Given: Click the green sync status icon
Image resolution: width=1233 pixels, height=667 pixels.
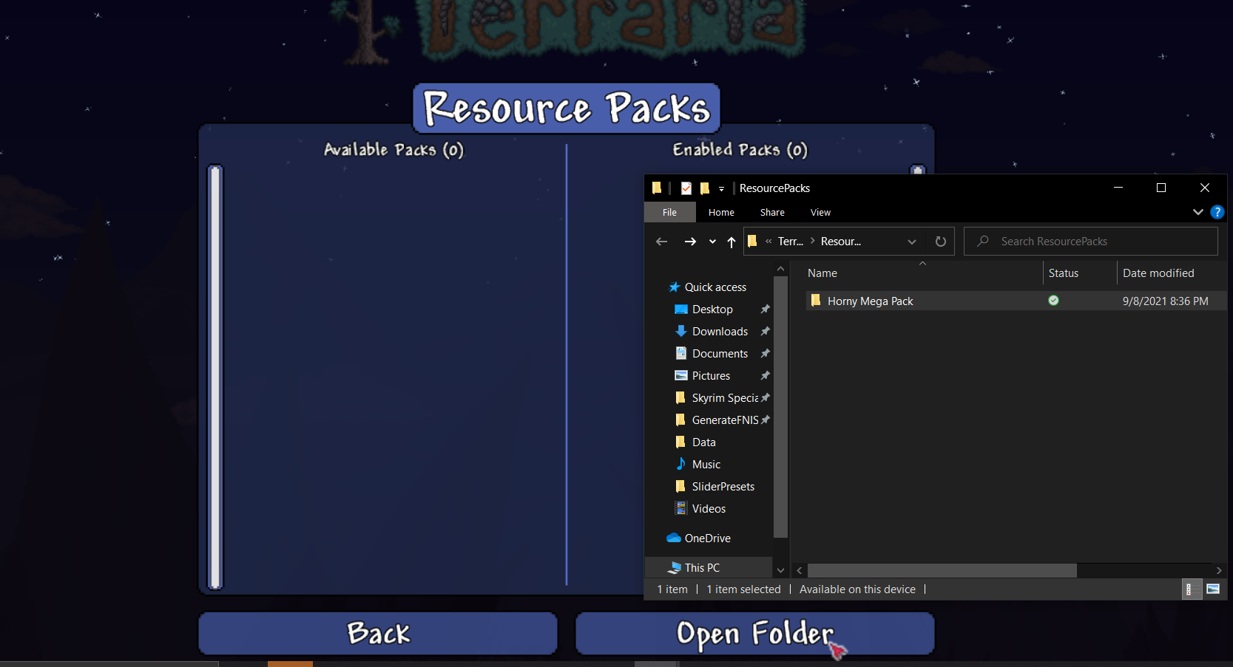Looking at the screenshot, I should click(x=1053, y=301).
